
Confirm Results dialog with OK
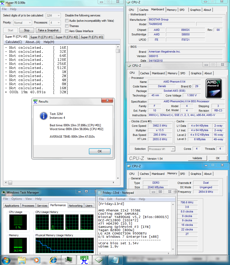point(100,151)
